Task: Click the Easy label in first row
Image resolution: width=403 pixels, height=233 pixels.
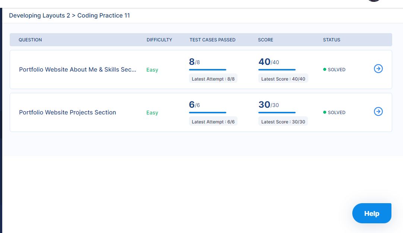Action: click(x=152, y=70)
